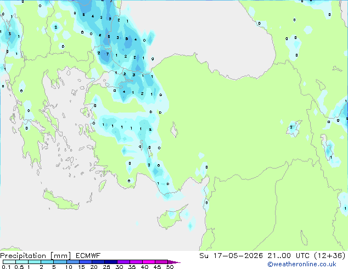Click the island of Crete

(x=60, y=201)
